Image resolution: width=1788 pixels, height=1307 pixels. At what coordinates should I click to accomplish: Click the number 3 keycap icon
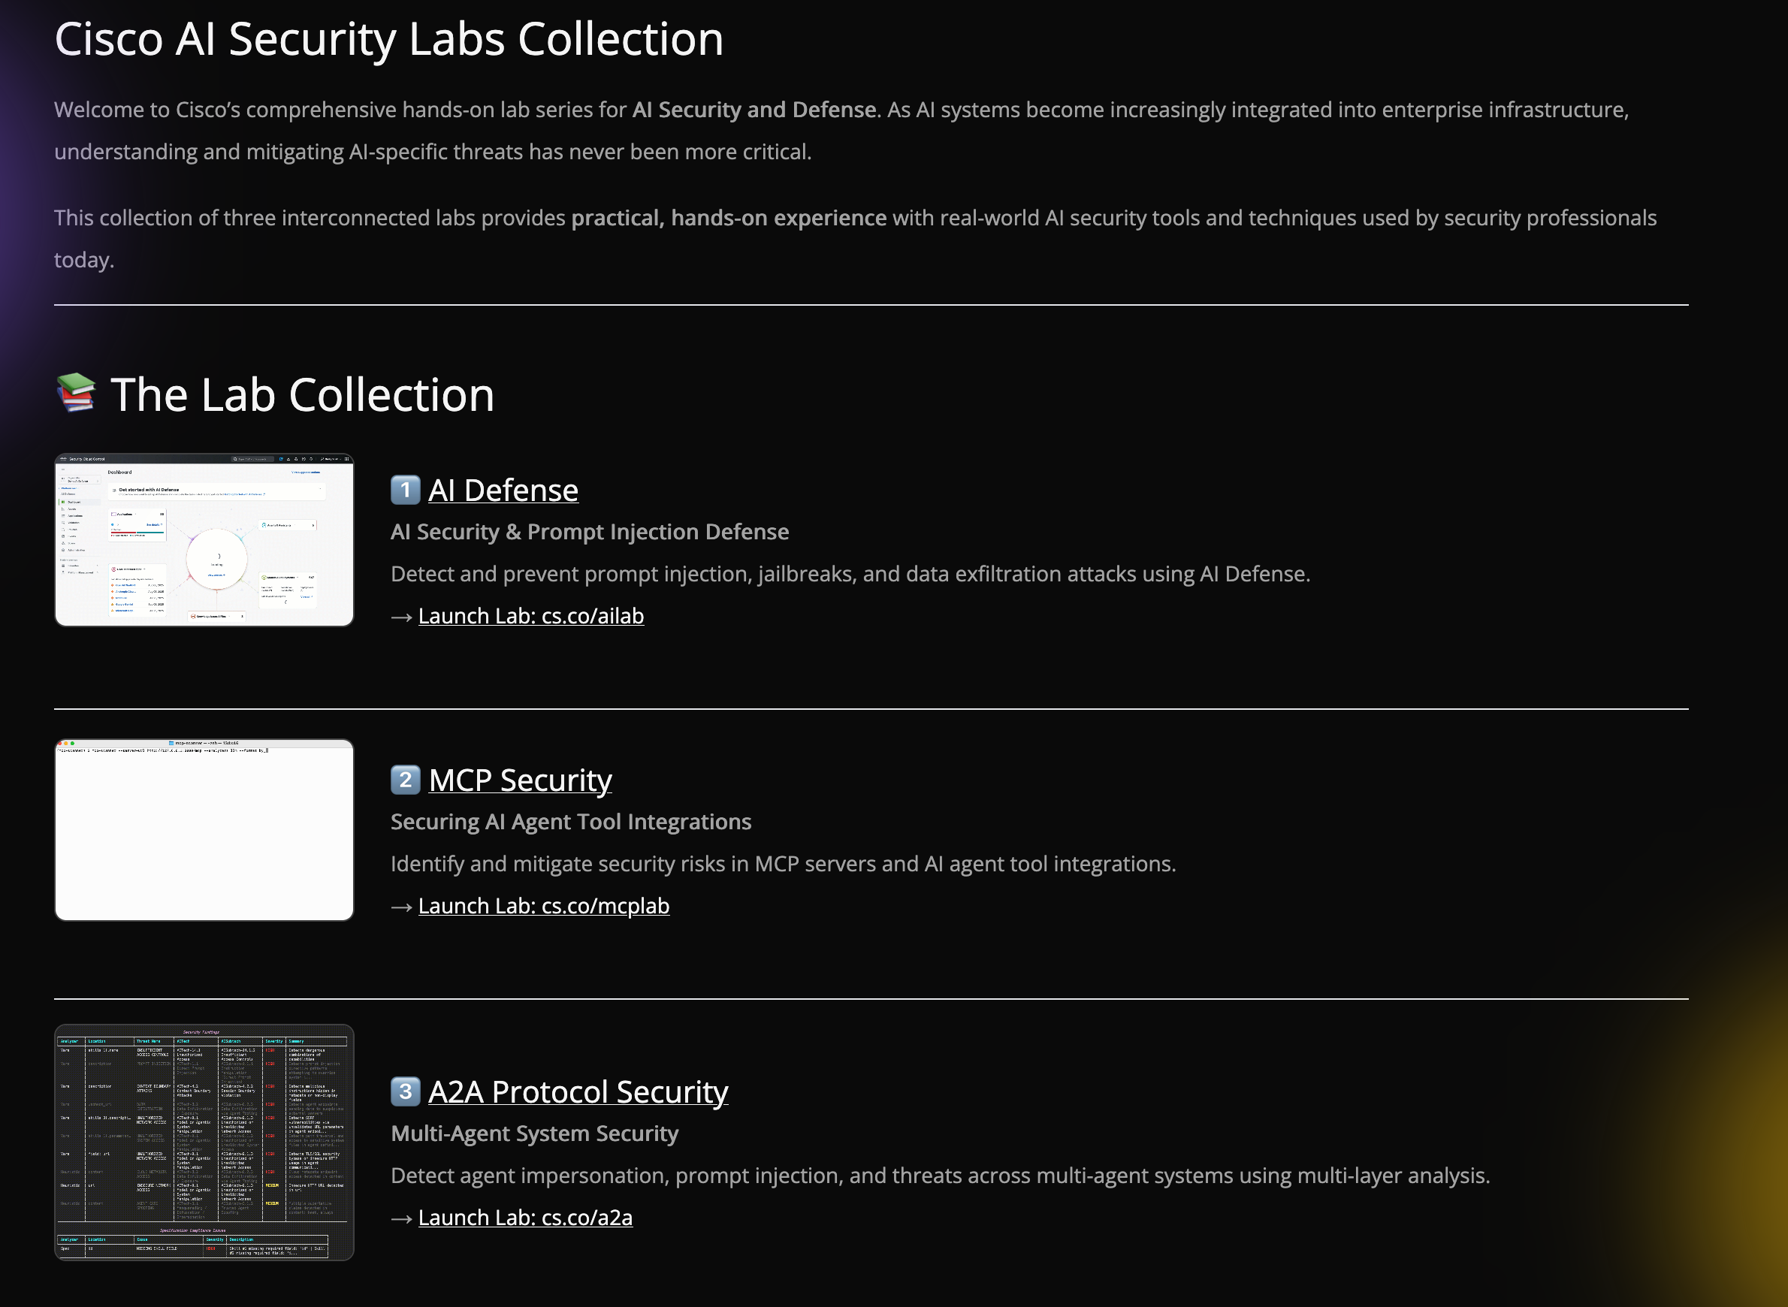click(405, 1091)
